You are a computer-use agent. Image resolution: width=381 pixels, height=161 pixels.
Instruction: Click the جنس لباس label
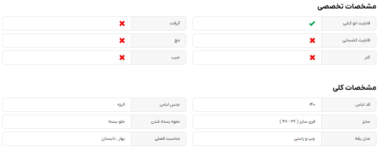(170, 105)
